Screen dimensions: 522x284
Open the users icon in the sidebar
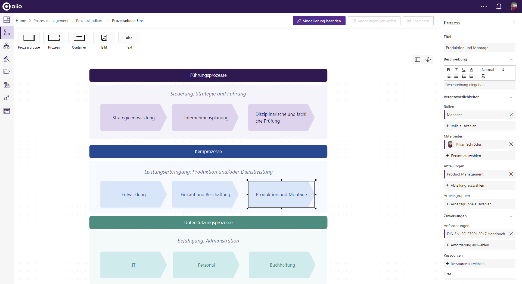click(7, 98)
